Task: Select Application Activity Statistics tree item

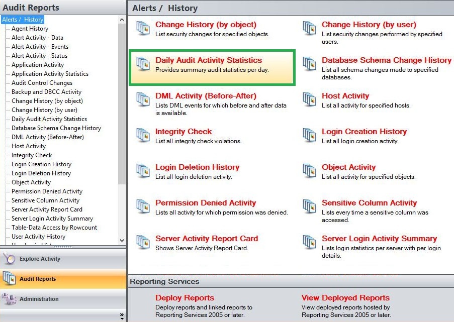Action: (50, 73)
